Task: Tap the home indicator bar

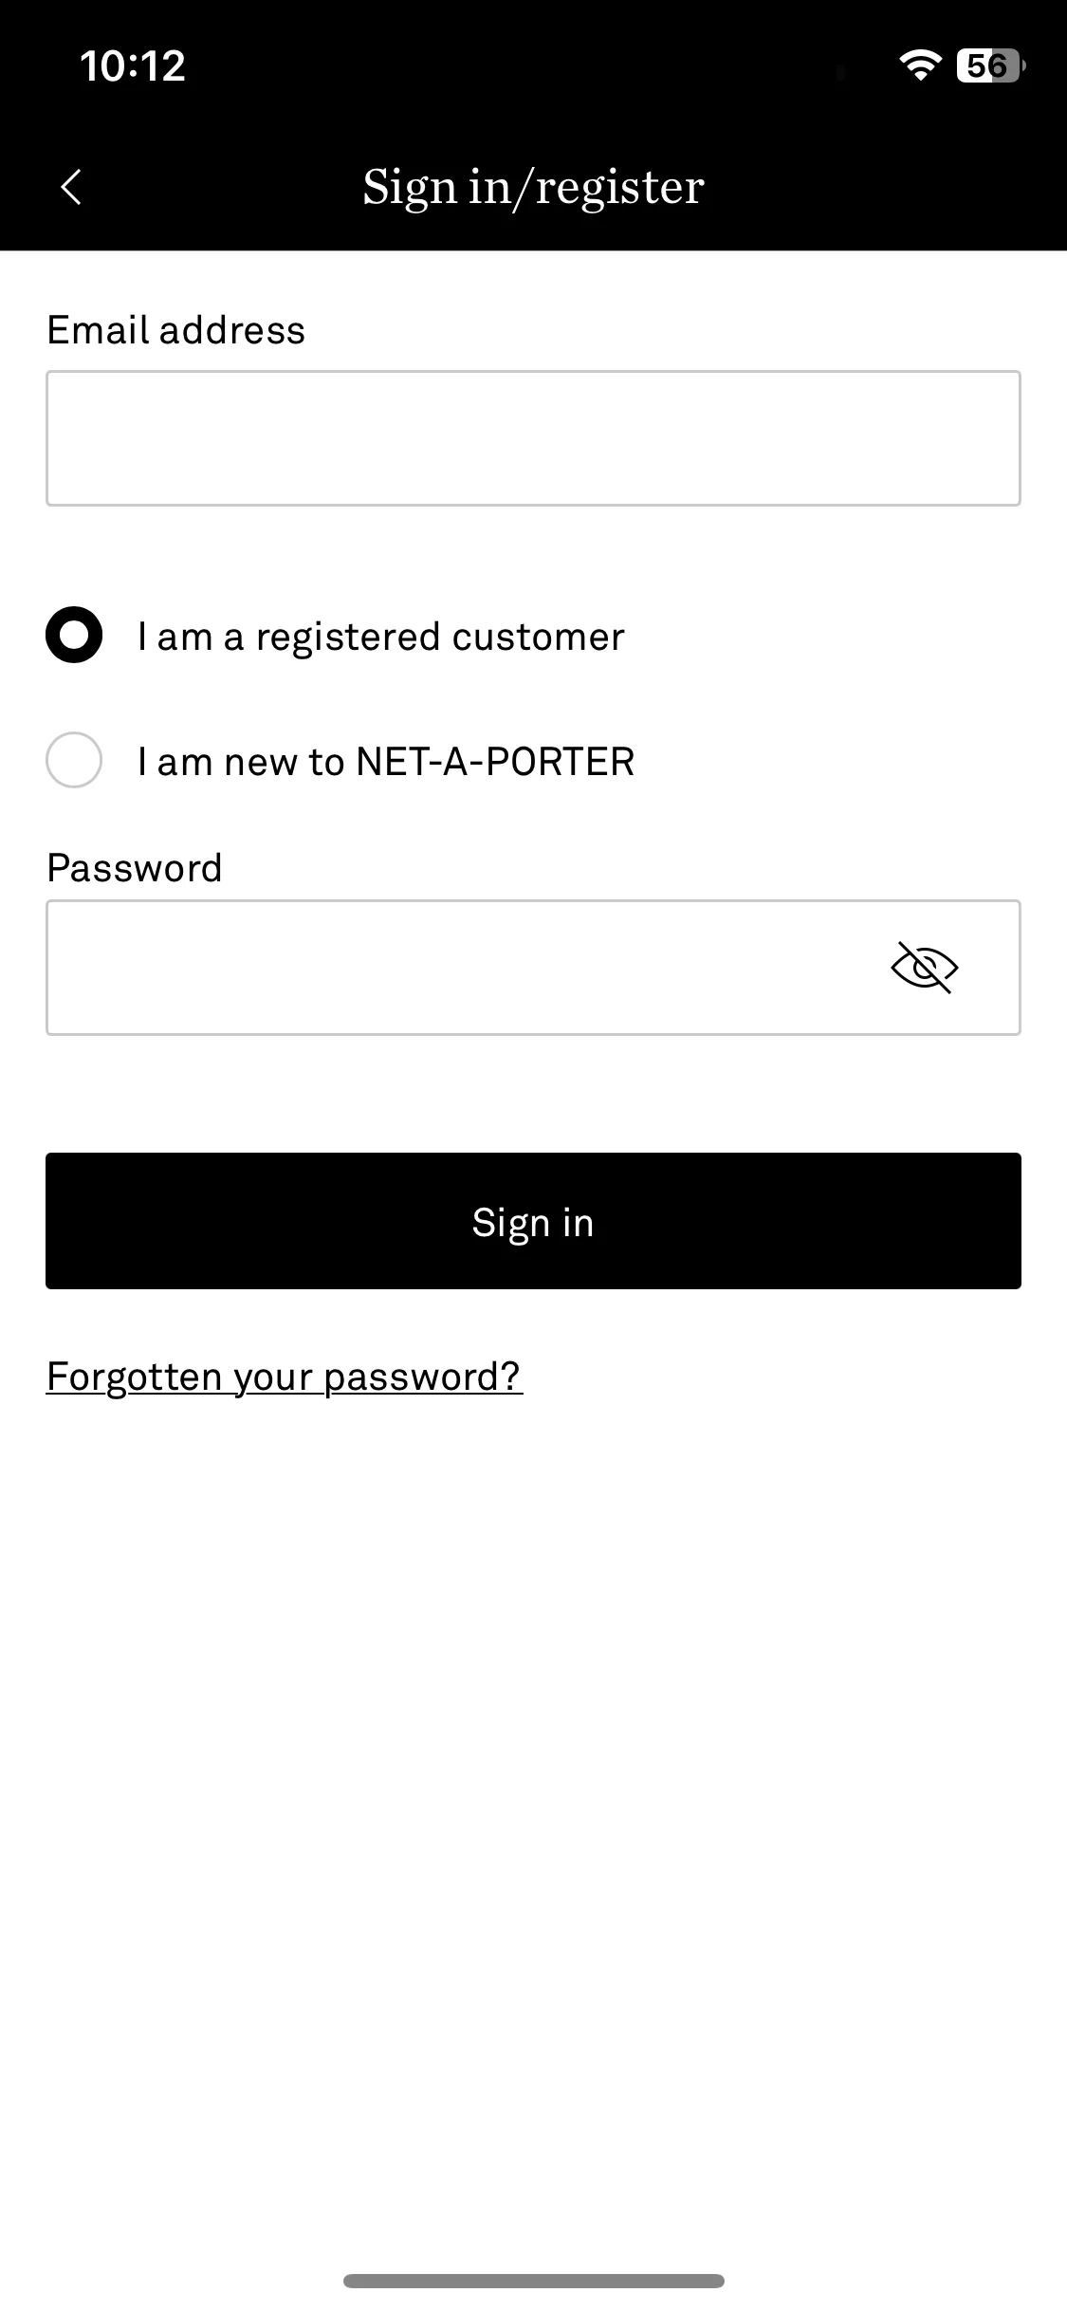Action: pyautogui.click(x=533, y=2281)
